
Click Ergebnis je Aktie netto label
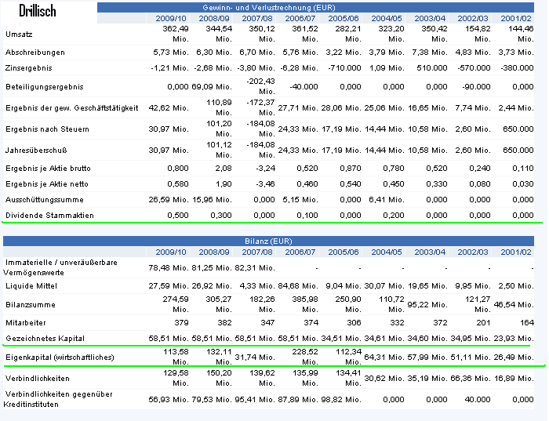click(47, 184)
